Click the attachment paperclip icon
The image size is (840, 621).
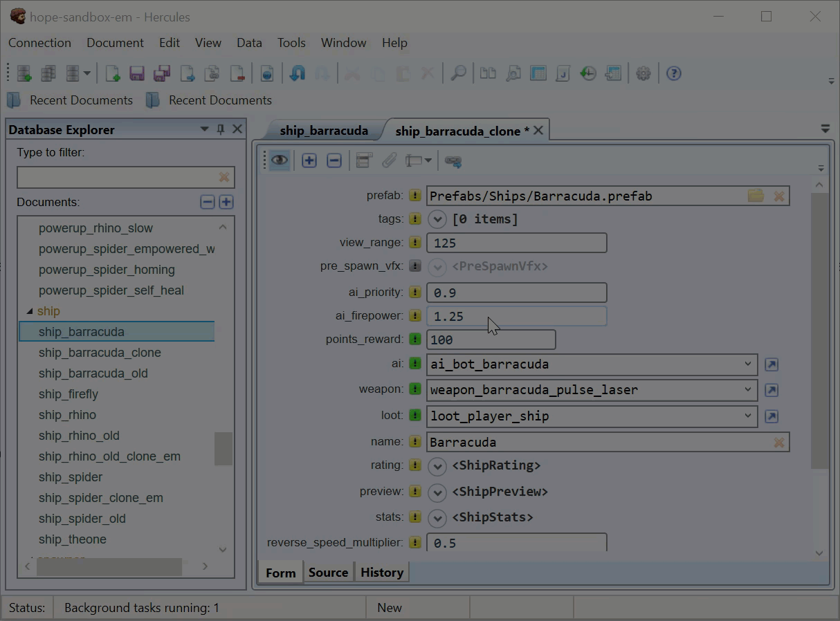click(x=389, y=161)
